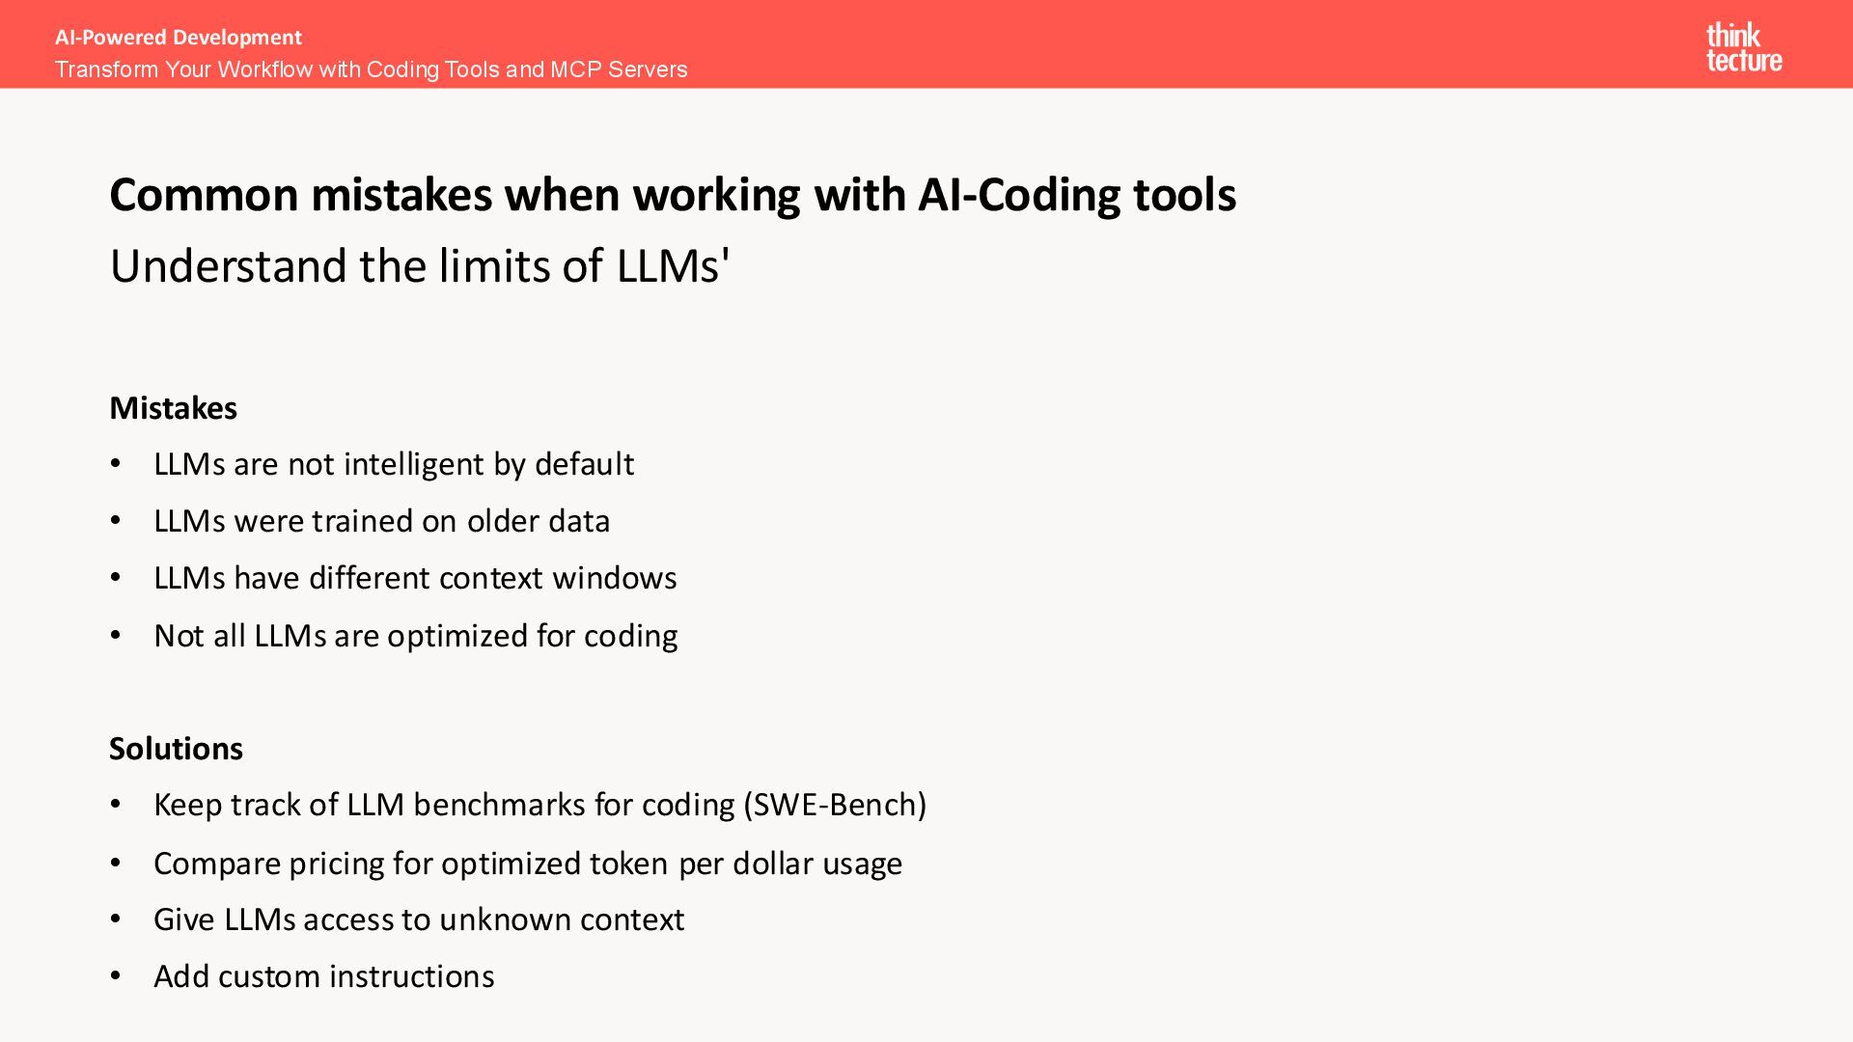The width and height of the screenshot is (1853, 1042).
Task: Click the Thinktecture logo
Action: (1744, 48)
